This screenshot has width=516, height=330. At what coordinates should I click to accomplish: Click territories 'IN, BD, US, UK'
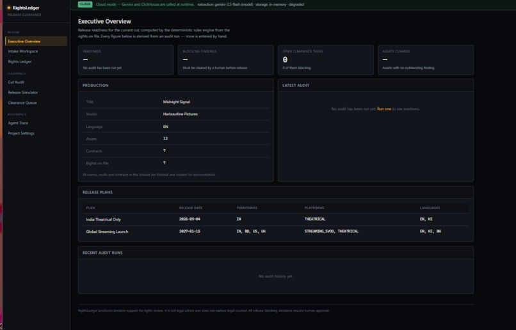pyautogui.click(x=251, y=231)
